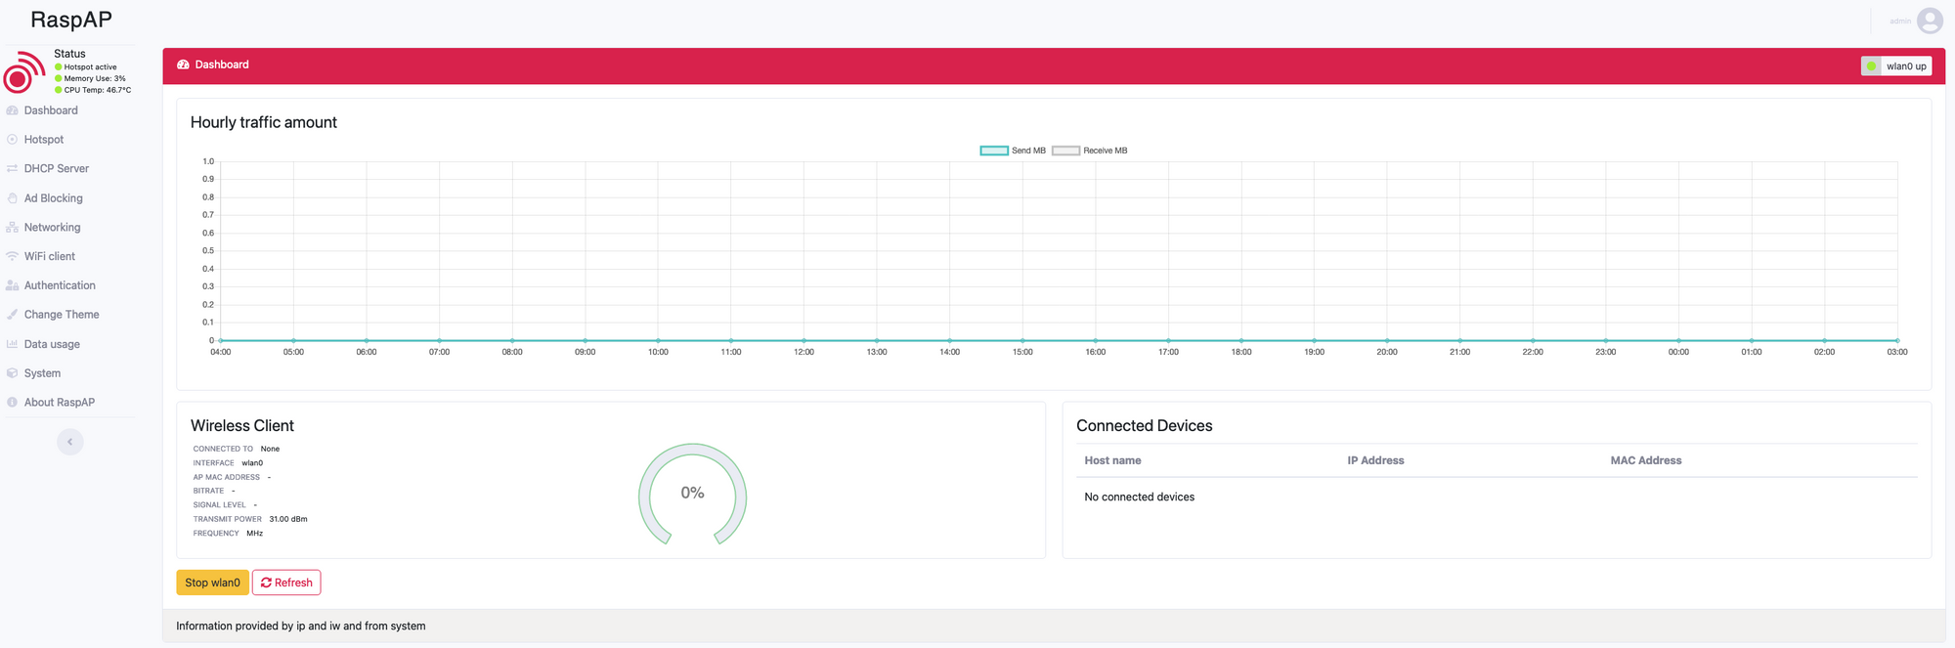The image size is (1955, 648).
Task: Open WiFi client page
Action: [x=50, y=256]
